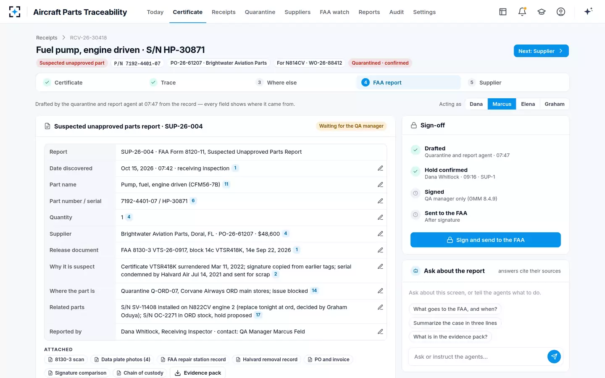Go to step 5 Supplier

(x=515, y=82)
